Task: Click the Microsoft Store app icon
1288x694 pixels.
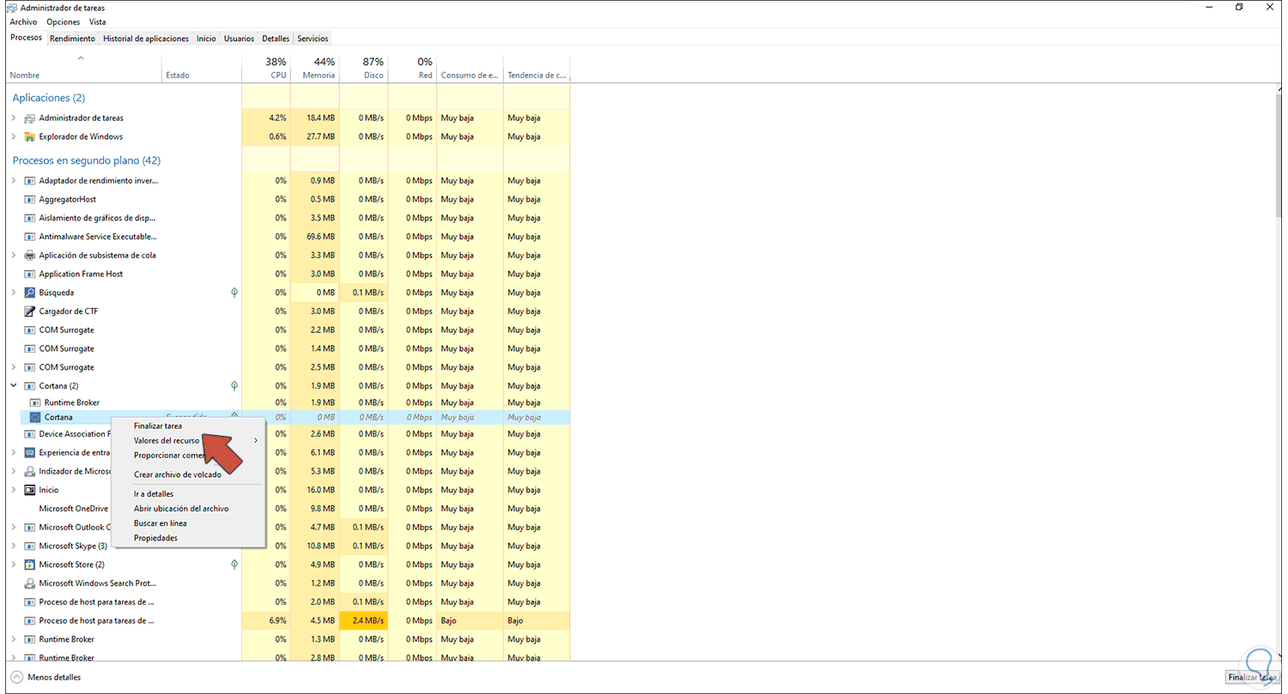Action: [28, 564]
